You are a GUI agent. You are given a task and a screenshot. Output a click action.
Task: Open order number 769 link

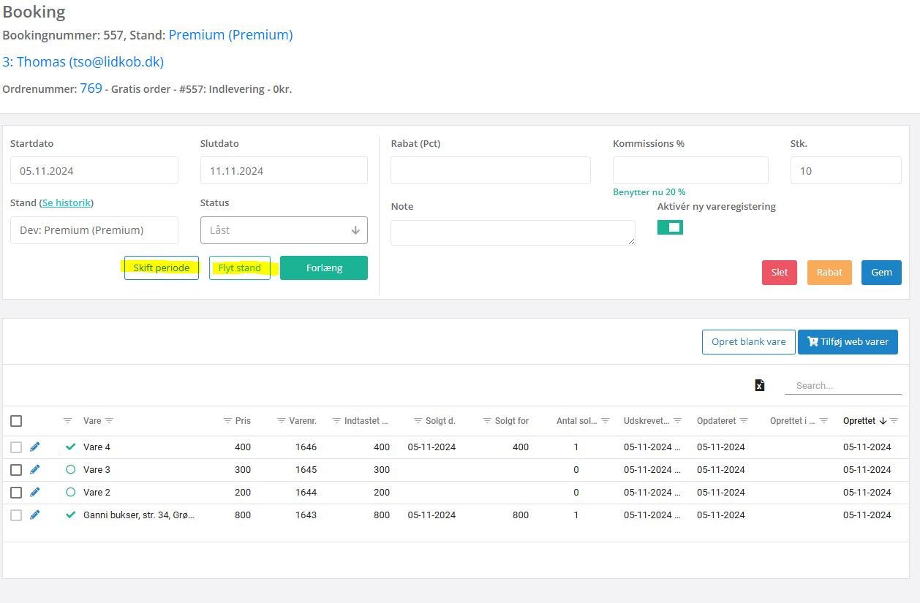[x=91, y=88]
